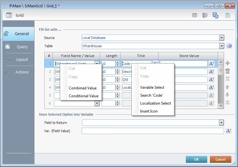
Task: Move row up with the arrow icon
Action: (x=227, y=87)
